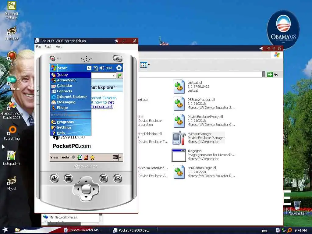Select Internet Explorer in Start menu
Viewport: 312px width, 234px height.
(70, 97)
